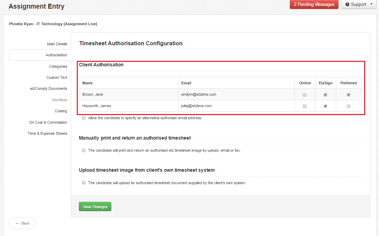Open the etzComply Documents tab
379x236 pixels.
click(x=48, y=89)
